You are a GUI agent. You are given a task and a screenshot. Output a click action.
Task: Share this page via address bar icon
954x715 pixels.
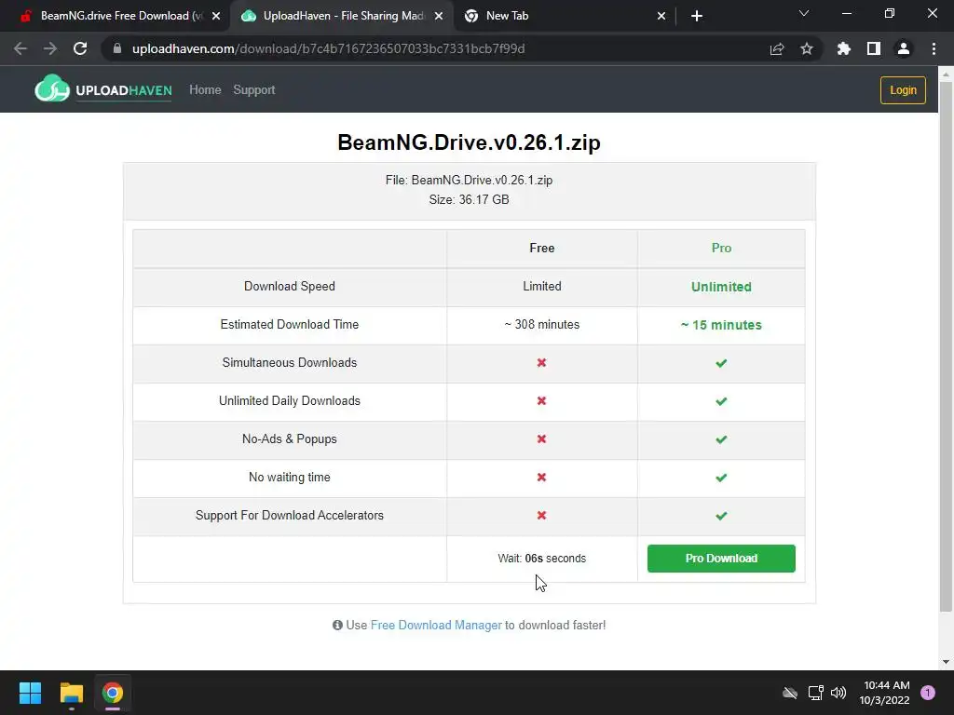coord(777,49)
